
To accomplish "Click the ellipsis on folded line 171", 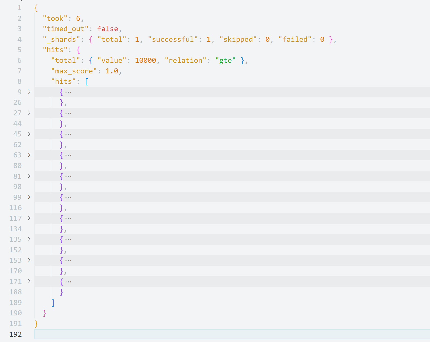I will [68, 282].
